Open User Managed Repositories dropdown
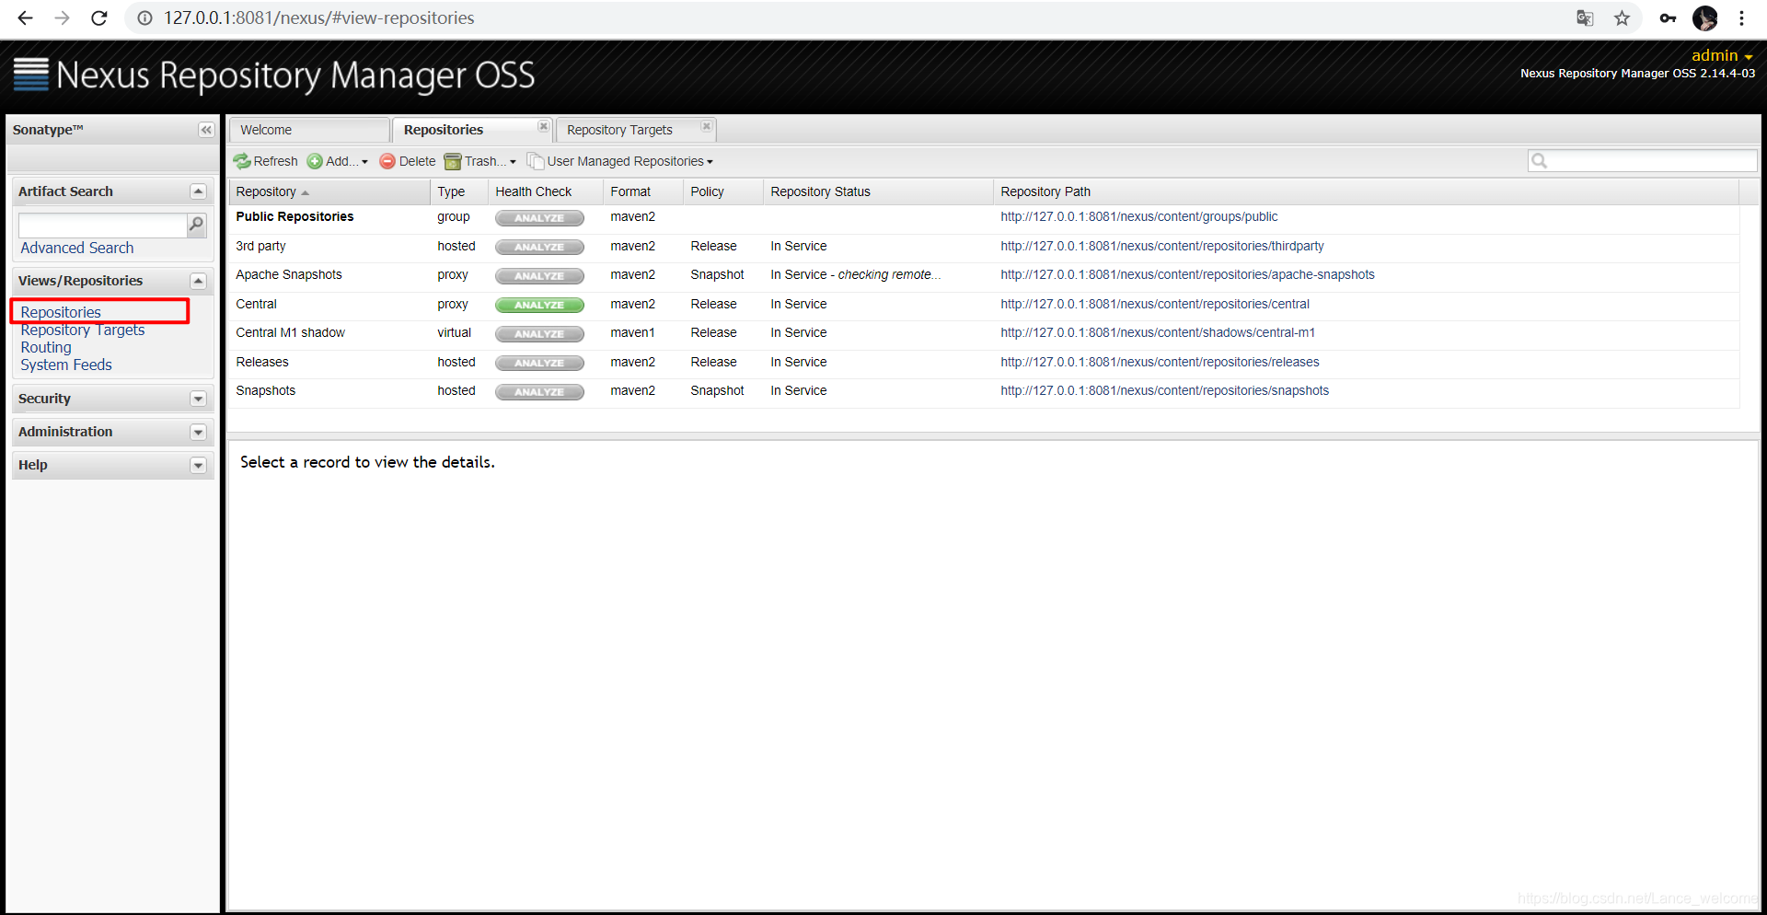1767x915 pixels. point(620,161)
